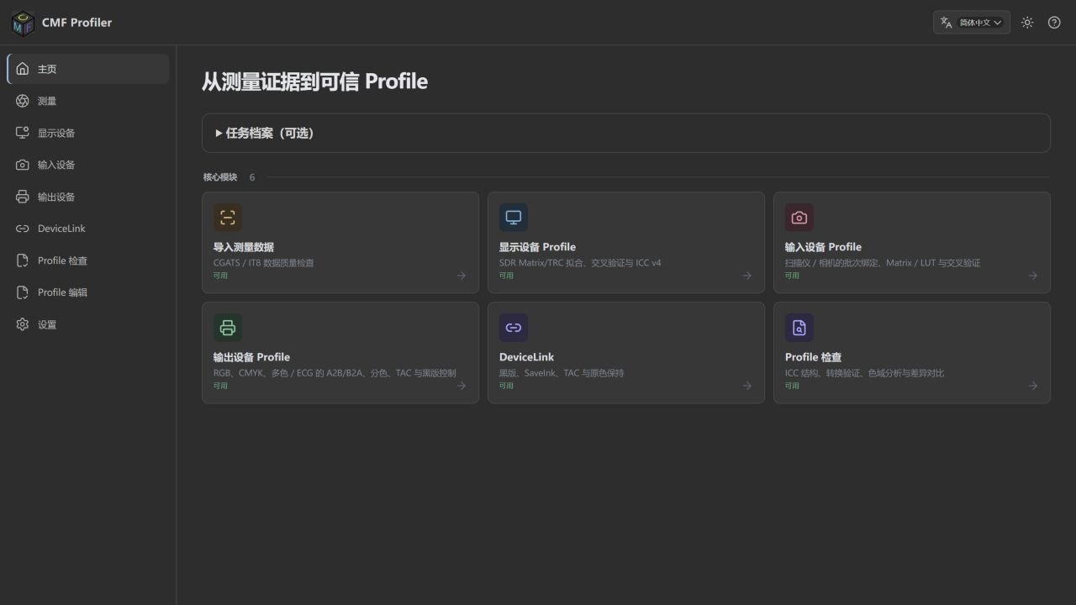Viewport: 1076px width, 605px height.
Task: Navigate to DeviceLink in the sidebar
Action: point(88,229)
